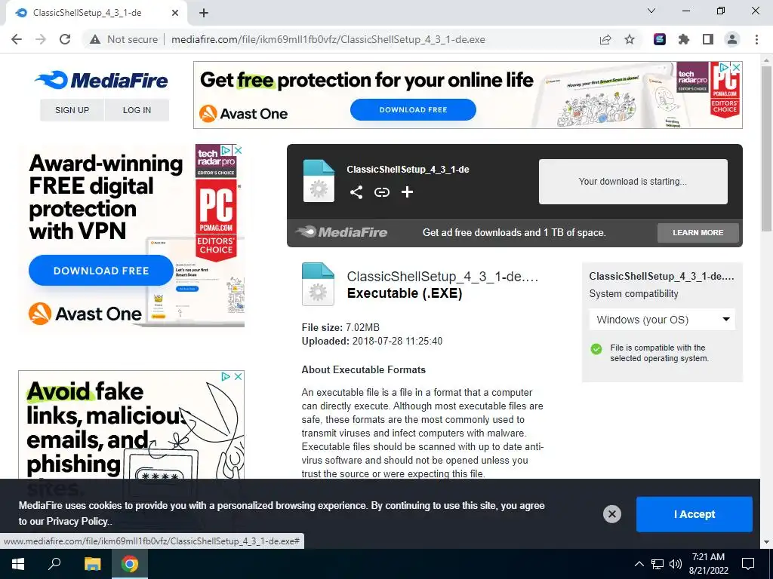Close the Award-winning VPN ad
Screen dimensions: 773x579
pos(238,150)
